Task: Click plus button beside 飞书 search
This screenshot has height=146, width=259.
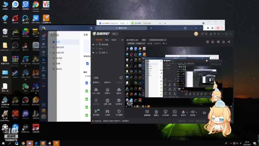Action: 151,28
